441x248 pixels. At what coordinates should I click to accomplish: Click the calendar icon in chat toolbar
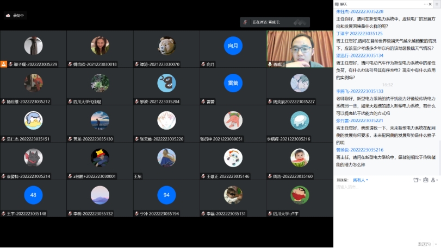pyautogui.click(x=426, y=180)
